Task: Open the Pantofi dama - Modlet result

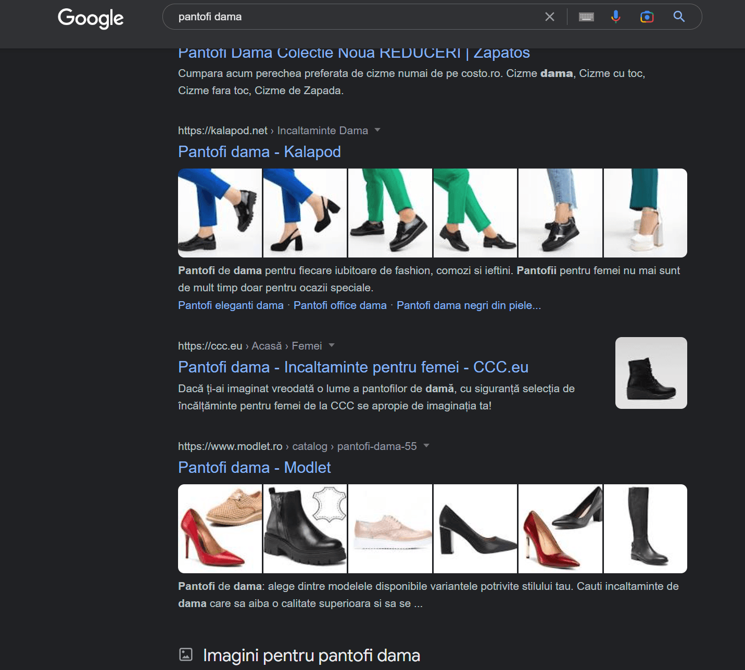Action: (x=254, y=468)
